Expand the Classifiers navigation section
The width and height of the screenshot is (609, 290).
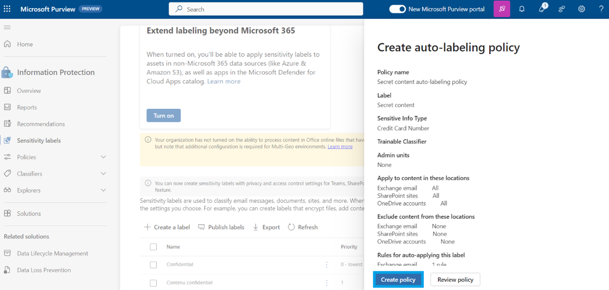[103, 174]
